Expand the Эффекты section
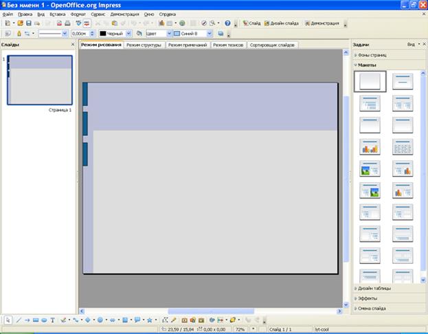The height and width of the screenshot is (334, 428). coord(388,298)
